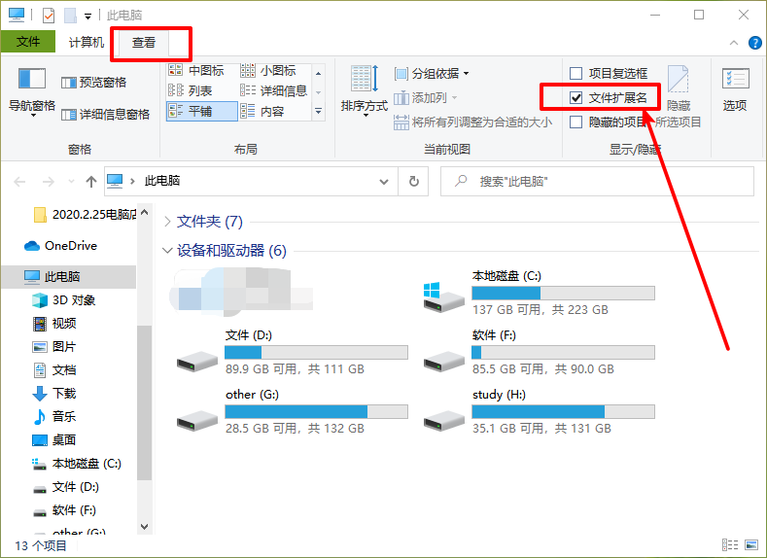Select the Local Disk (C:) drive
This screenshot has width=767, height=558.
443,297
